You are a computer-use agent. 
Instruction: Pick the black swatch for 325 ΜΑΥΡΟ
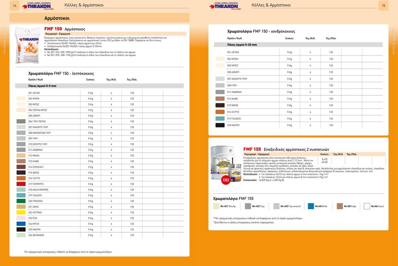[21, 229]
